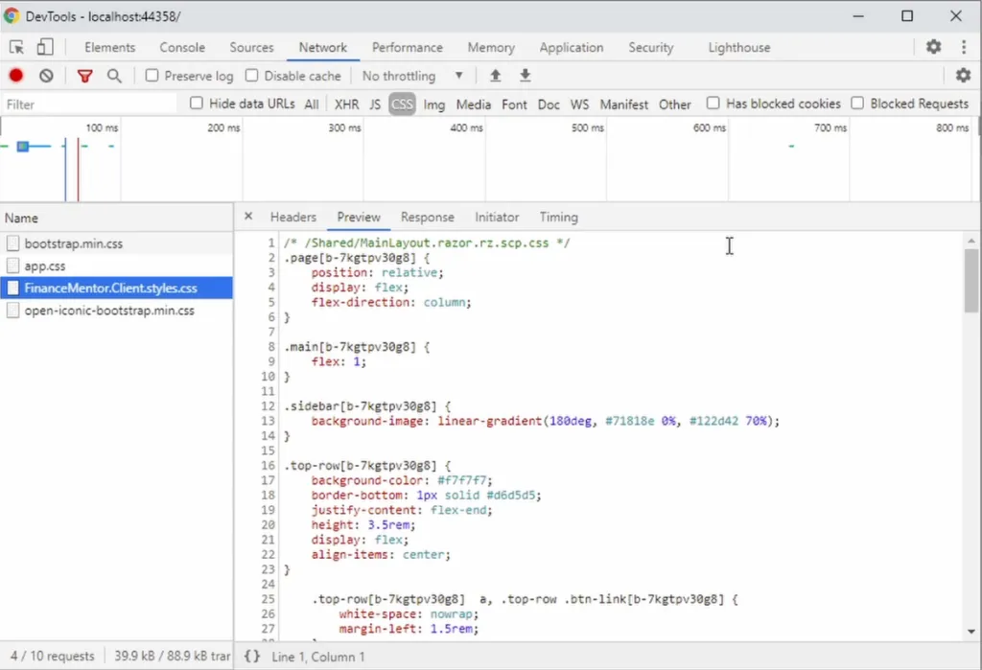Toggle the CSS type filter
This screenshot has height=670, width=982.
[x=402, y=104]
